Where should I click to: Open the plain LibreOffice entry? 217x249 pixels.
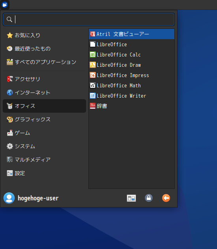point(131,44)
